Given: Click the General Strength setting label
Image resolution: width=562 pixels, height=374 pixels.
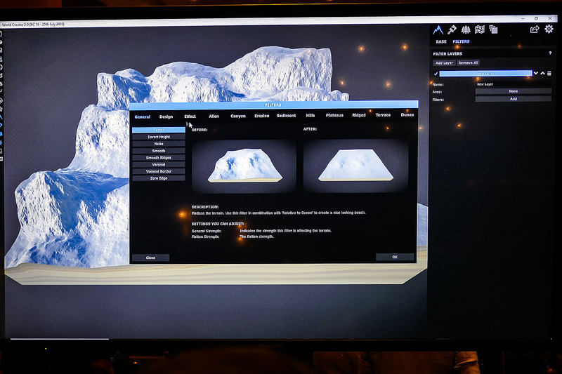Looking at the screenshot, I should 207,231.
